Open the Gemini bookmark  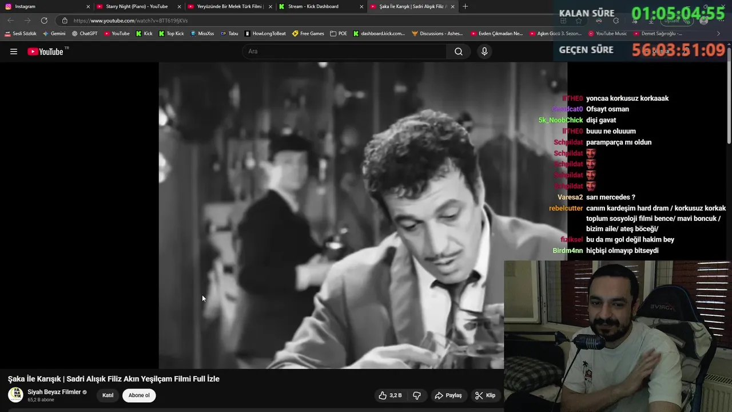tap(54, 34)
